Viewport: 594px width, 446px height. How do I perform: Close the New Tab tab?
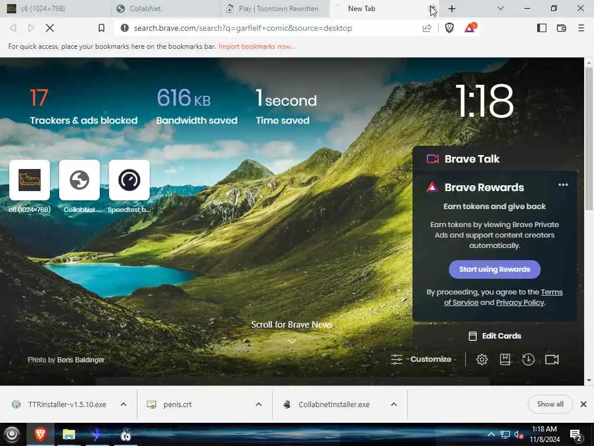432,9
